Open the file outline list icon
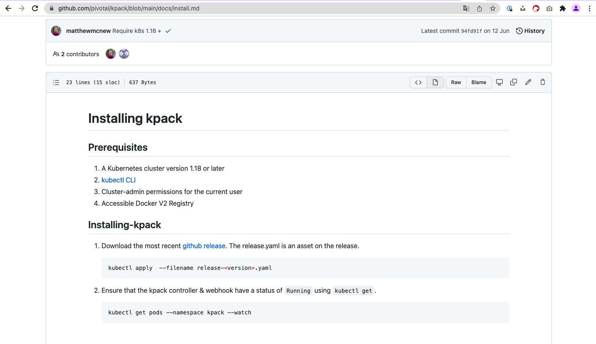596x344 pixels. click(x=56, y=82)
